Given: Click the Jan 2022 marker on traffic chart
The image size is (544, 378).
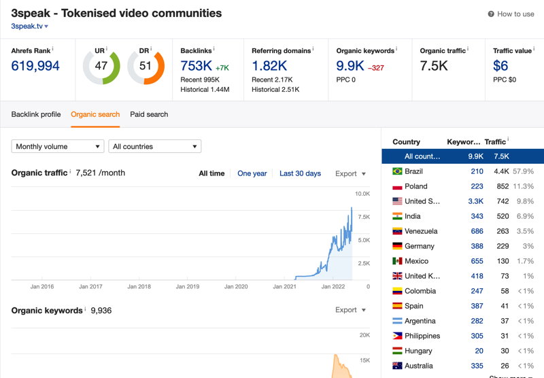Looking at the screenshot, I should (x=333, y=286).
